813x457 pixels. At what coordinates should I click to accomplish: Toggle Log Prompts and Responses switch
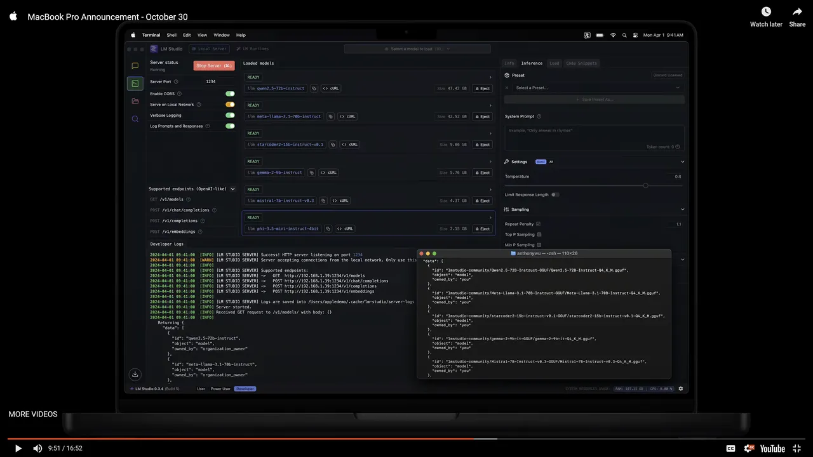pyautogui.click(x=230, y=126)
